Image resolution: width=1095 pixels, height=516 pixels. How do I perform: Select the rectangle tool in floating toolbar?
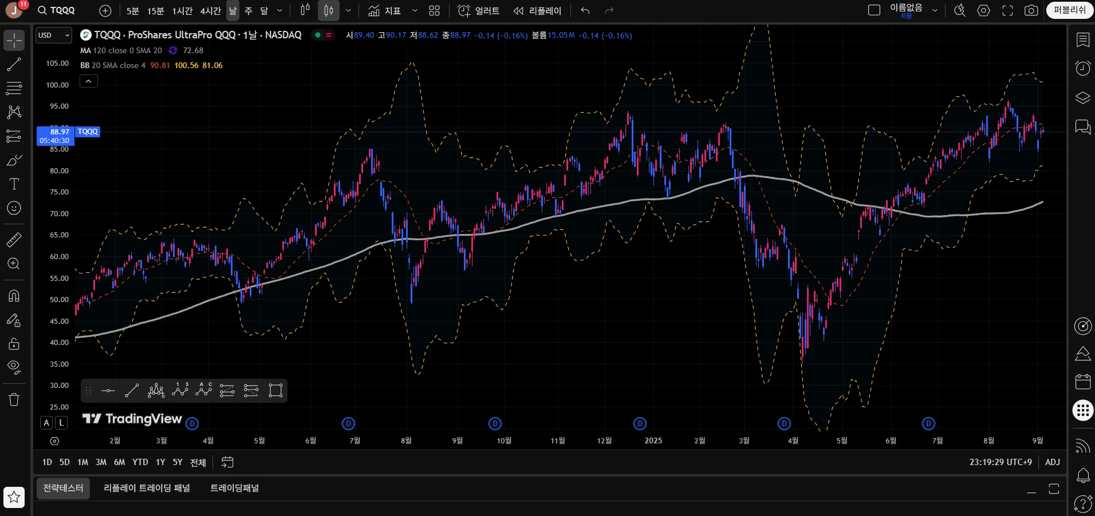click(275, 391)
